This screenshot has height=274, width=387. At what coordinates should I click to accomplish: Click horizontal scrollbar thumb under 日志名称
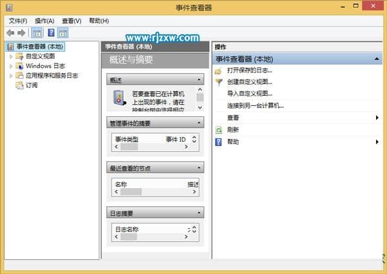tap(128, 237)
